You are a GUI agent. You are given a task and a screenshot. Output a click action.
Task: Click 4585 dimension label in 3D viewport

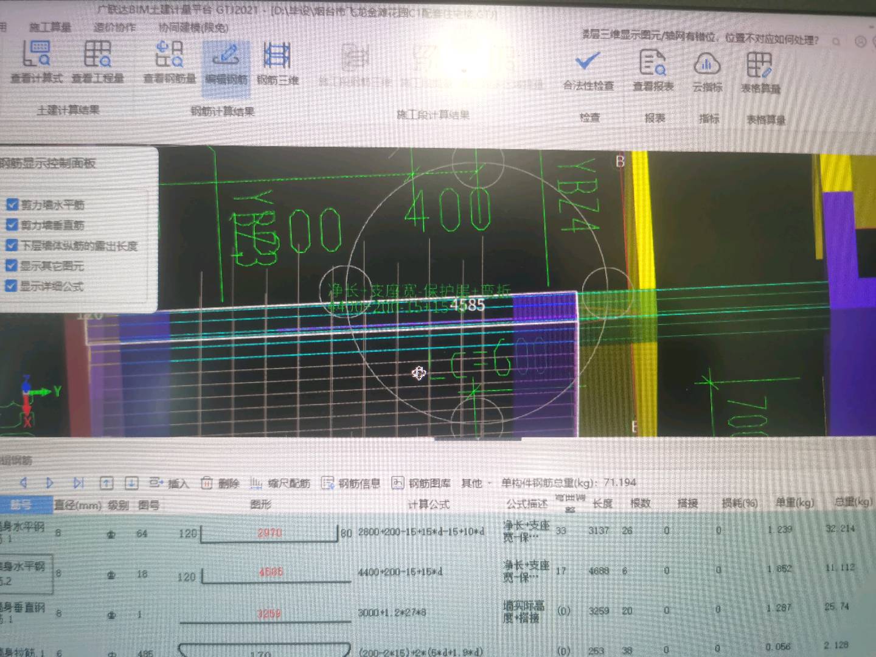467,305
